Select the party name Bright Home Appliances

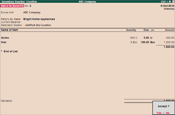pyautogui.click(x=39, y=19)
